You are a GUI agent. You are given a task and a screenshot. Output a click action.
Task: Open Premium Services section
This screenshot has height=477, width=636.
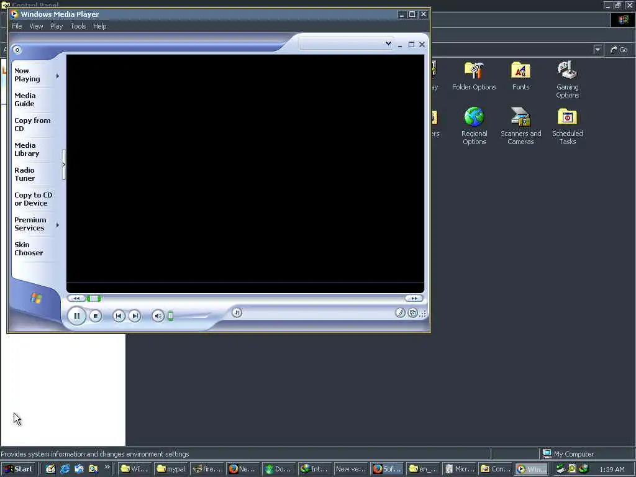point(30,224)
